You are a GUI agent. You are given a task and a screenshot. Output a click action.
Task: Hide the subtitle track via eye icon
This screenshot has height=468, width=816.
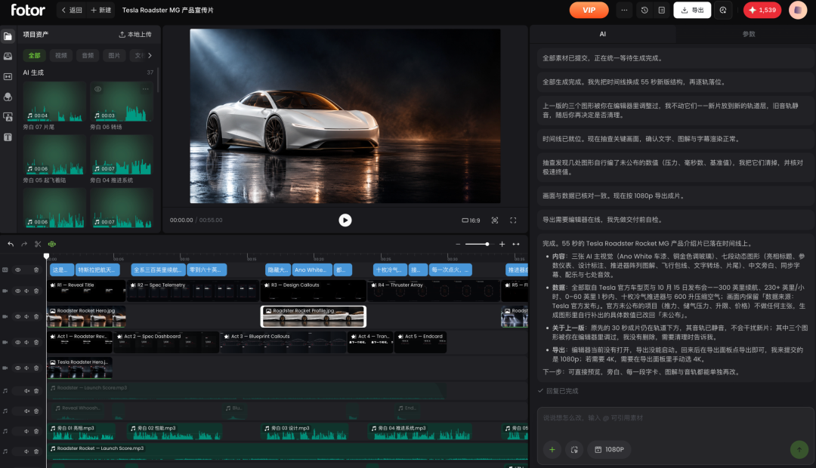coord(17,270)
